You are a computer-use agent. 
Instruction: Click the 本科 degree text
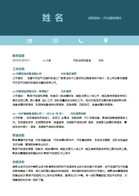pos(101,61)
